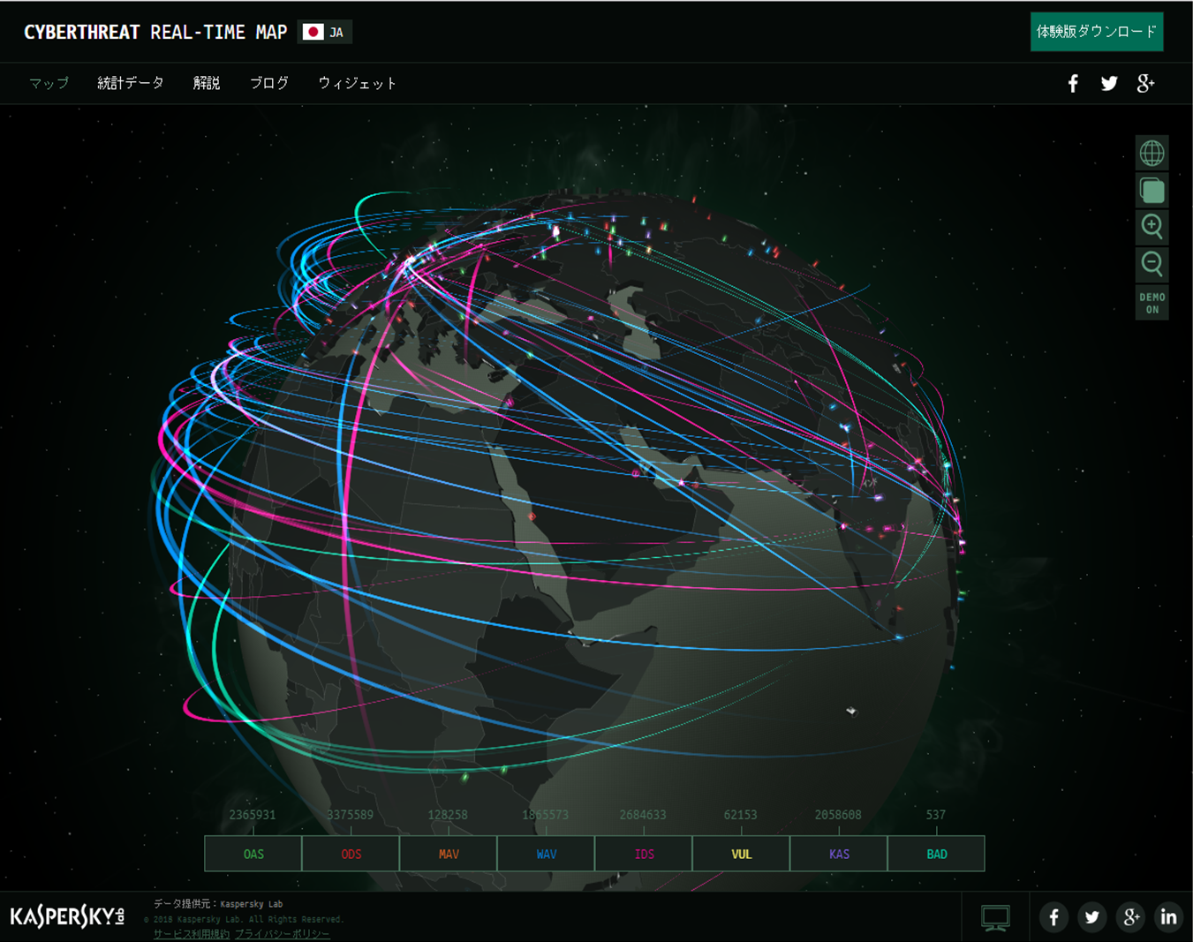Screen dimensions: 1193x942
Task: Open the ブログ tab
Action: (269, 83)
